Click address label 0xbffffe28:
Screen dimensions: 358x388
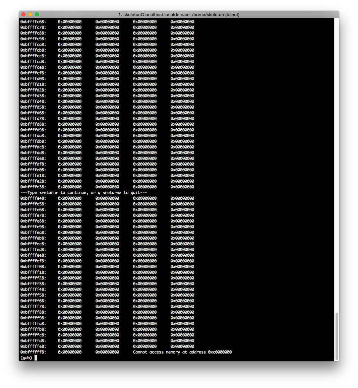[33, 181]
